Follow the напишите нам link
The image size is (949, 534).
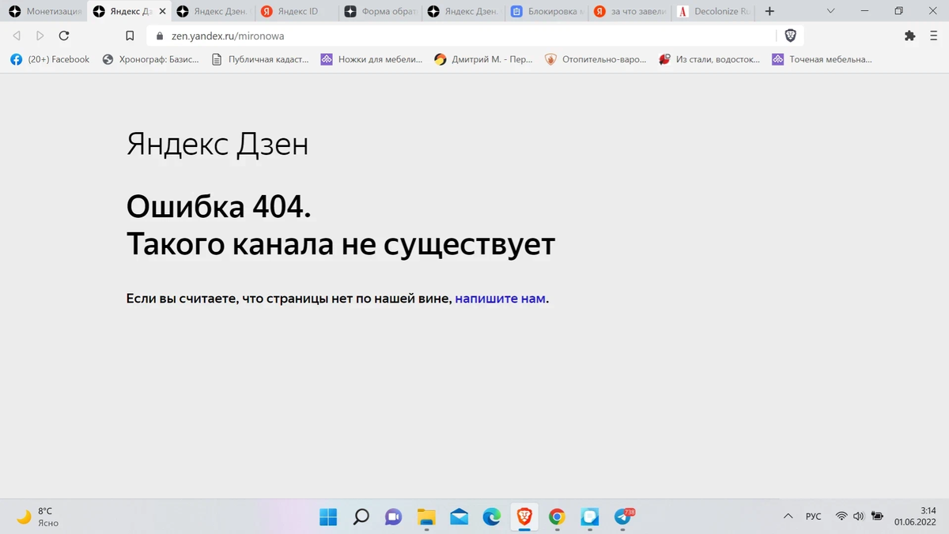[499, 298]
